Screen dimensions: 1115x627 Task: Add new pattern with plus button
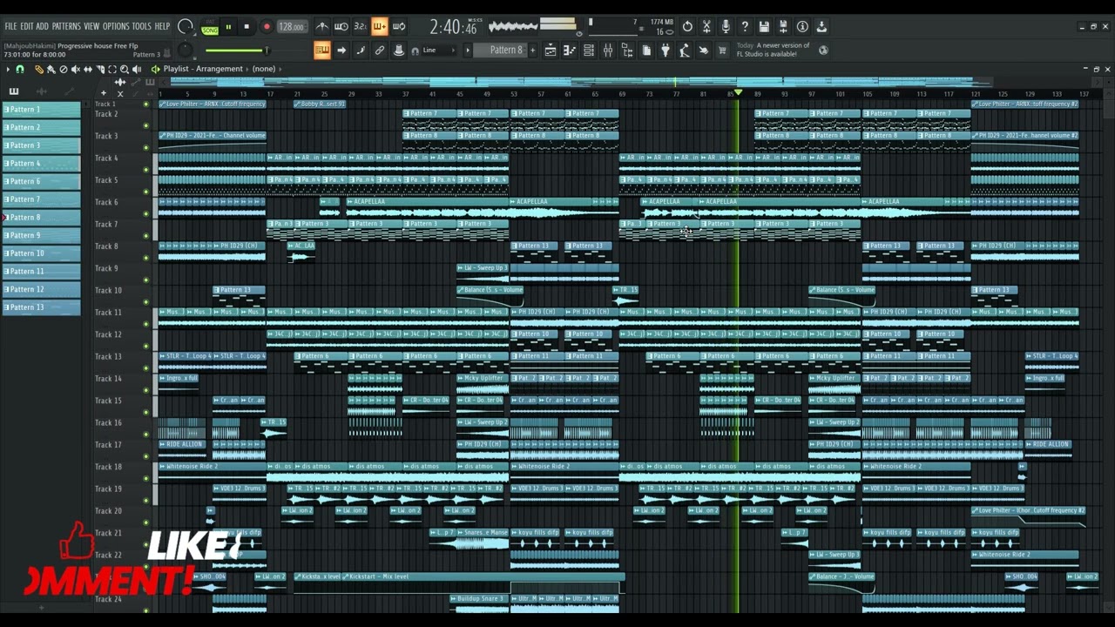coord(533,51)
